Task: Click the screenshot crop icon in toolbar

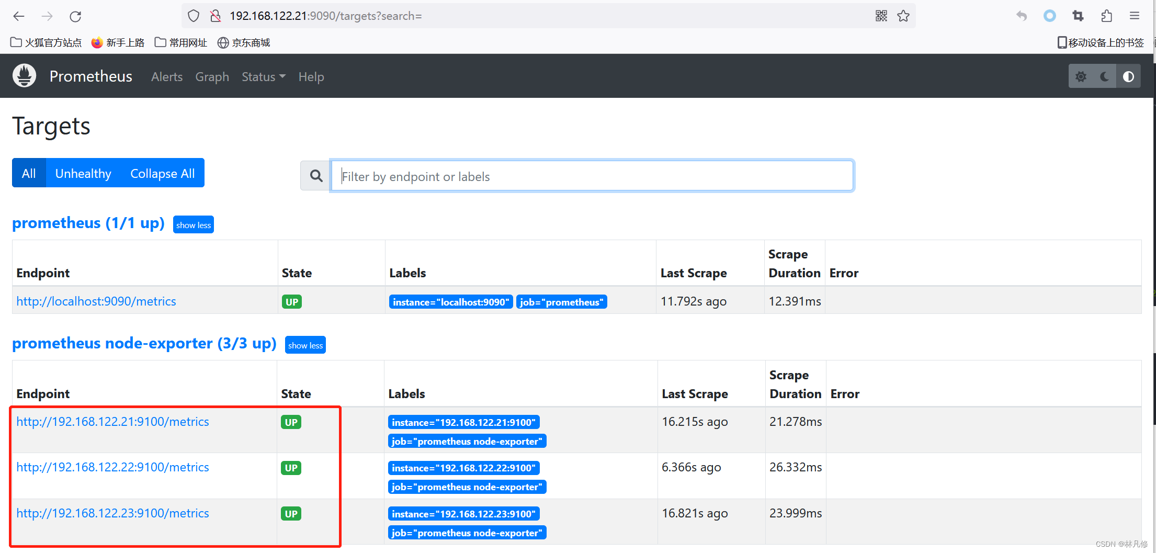Action: [x=1078, y=16]
